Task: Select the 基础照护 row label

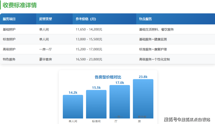Action: [9, 30]
